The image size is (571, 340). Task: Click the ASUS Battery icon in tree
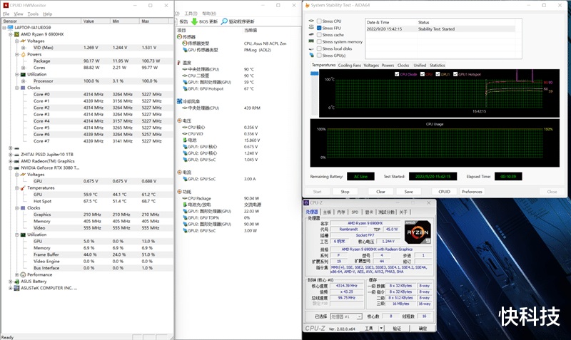pos(16,281)
